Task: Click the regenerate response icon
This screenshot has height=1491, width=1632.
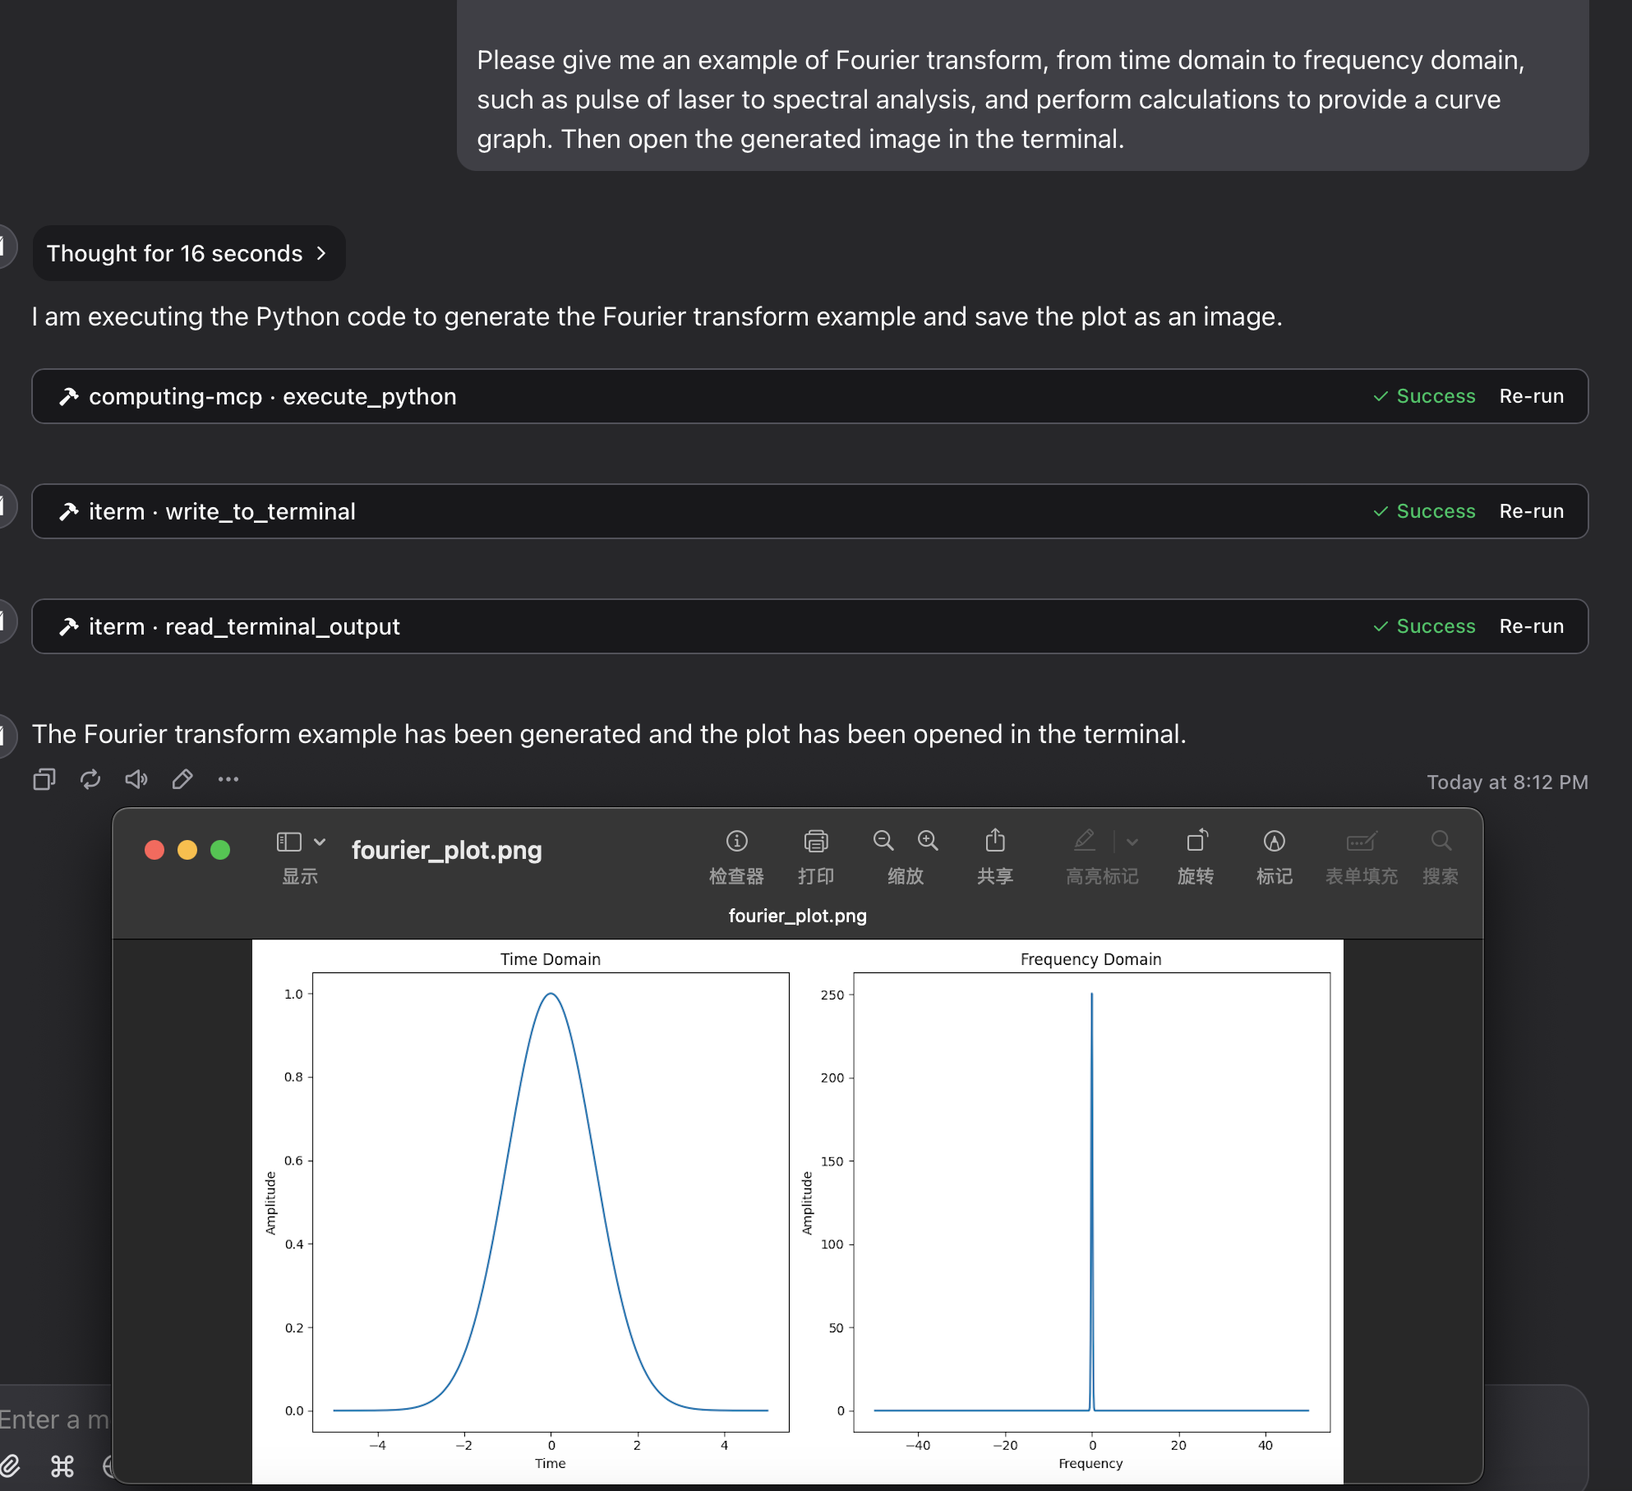Action: coord(90,778)
